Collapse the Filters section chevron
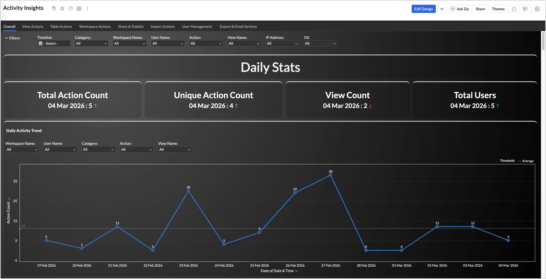The height and width of the screenshot is (279, 546). point(6,38)
